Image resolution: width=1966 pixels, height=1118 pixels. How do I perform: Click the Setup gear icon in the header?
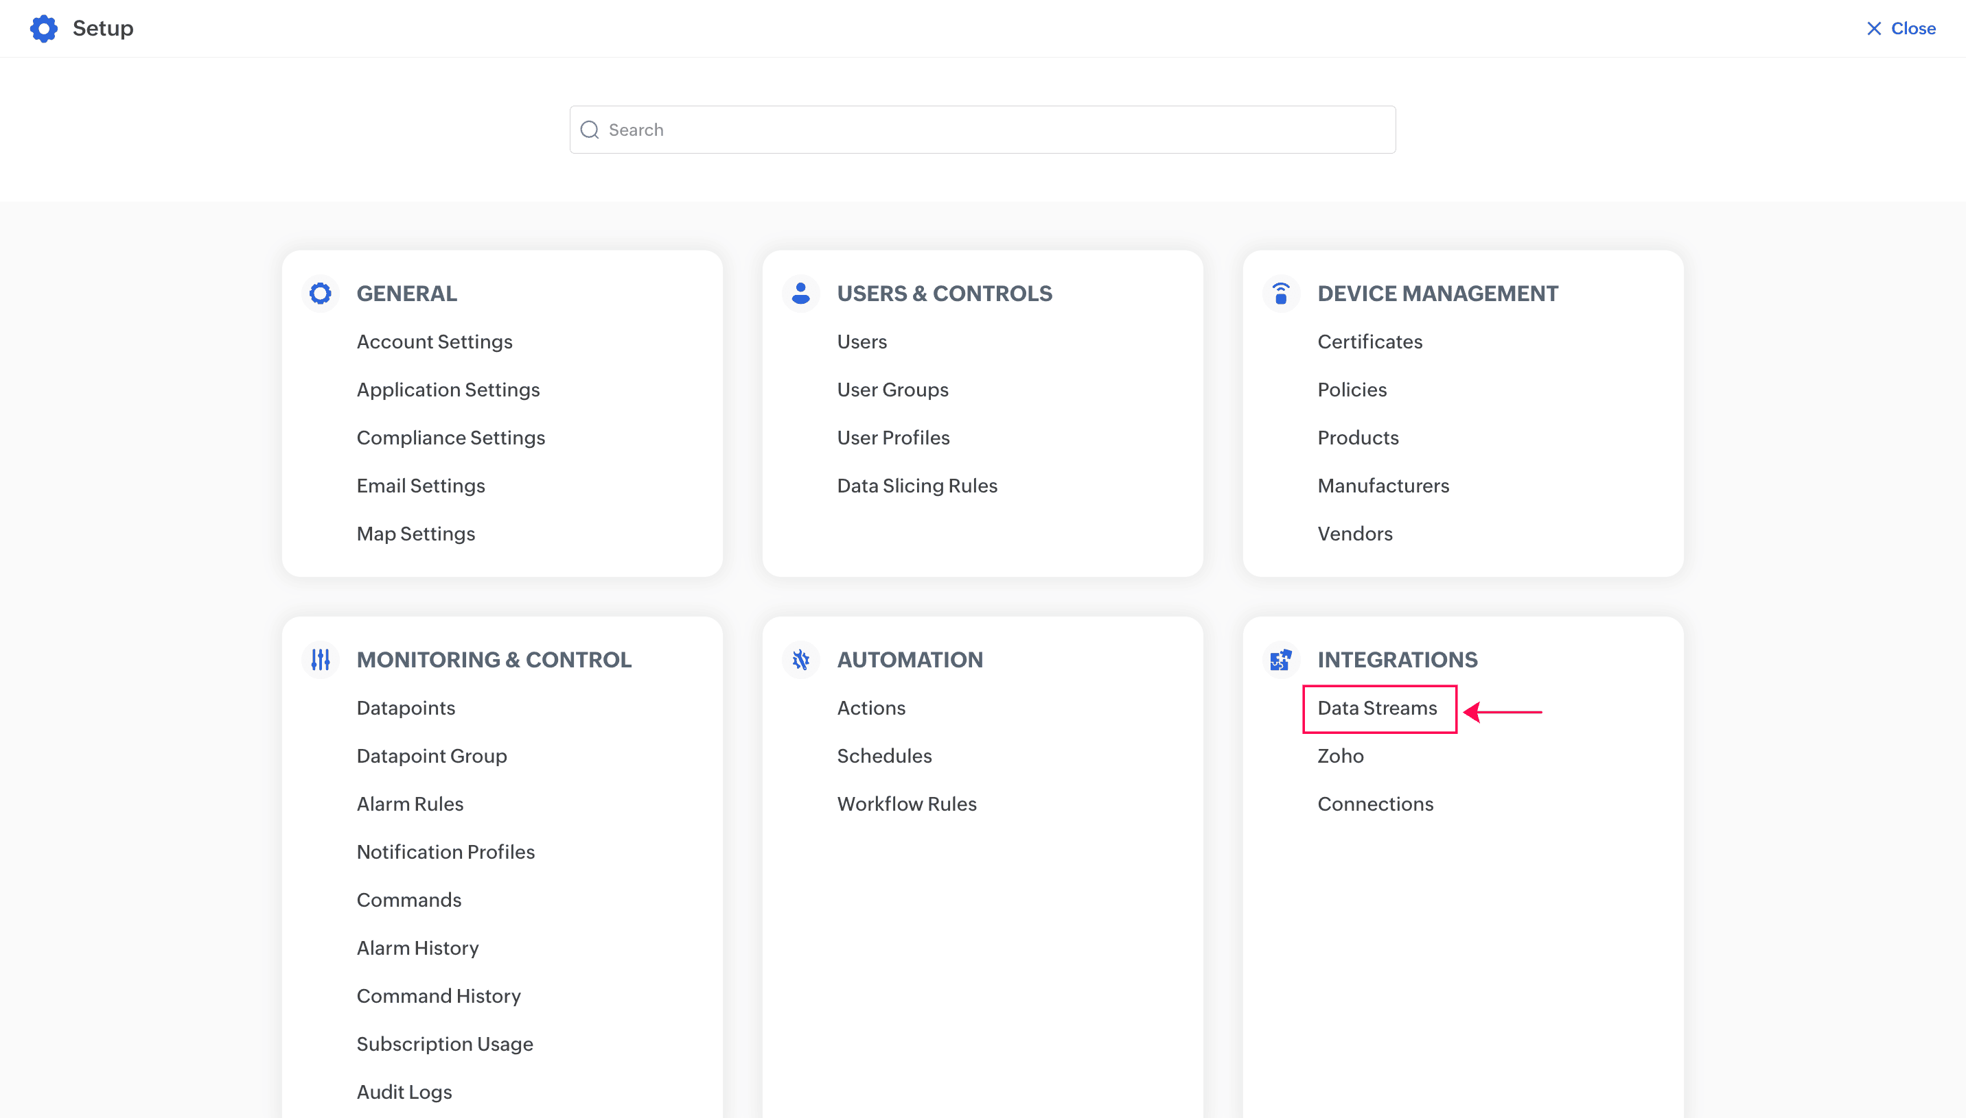click(x=44, y=27)
